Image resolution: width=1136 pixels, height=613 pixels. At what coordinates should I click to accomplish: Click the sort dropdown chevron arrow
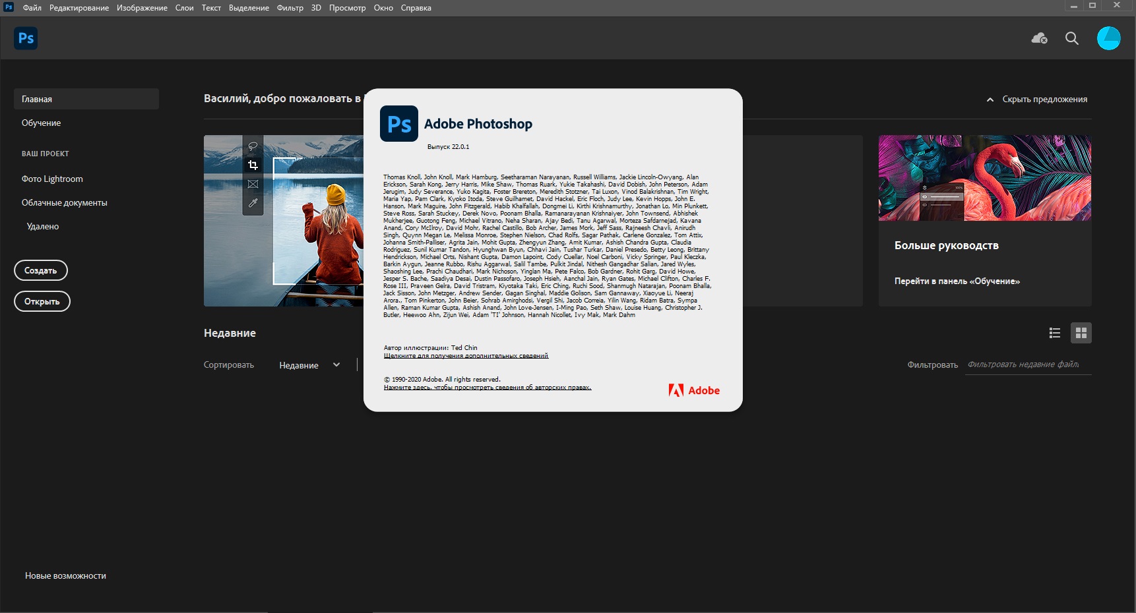click(336, 365)
